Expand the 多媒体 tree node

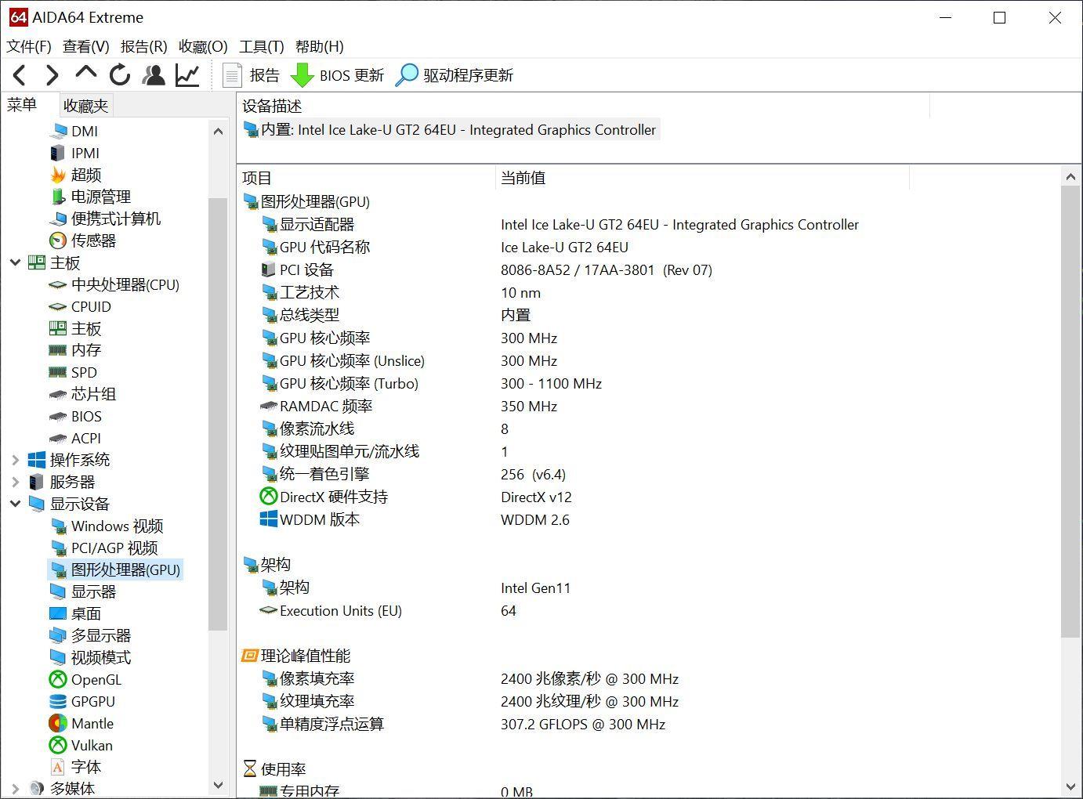(x=15, y=788)
